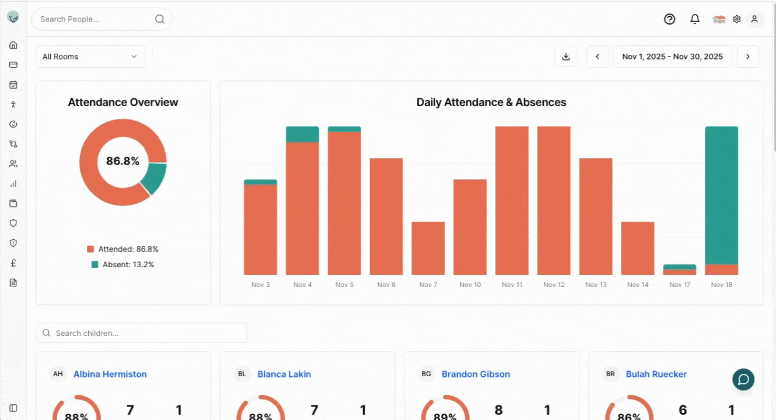Click the help question mark icon
Image resolution: width=776 pixels, height=420 pixels.
pos(669,19)
